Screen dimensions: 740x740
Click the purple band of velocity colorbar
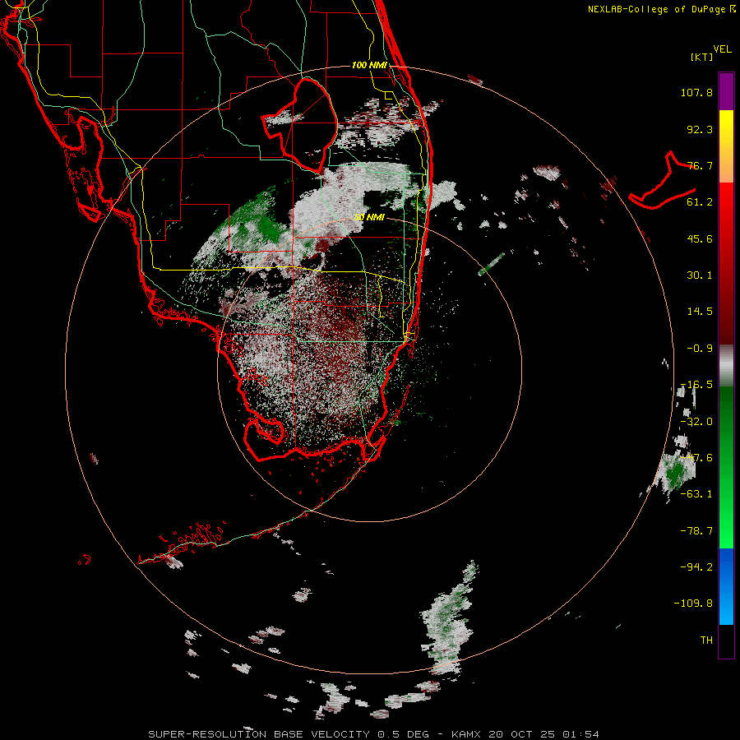726,91
